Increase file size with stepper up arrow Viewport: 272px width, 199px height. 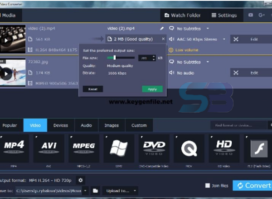point(154,56)
